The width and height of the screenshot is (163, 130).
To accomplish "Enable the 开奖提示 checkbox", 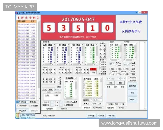I will tap(18, 105).
